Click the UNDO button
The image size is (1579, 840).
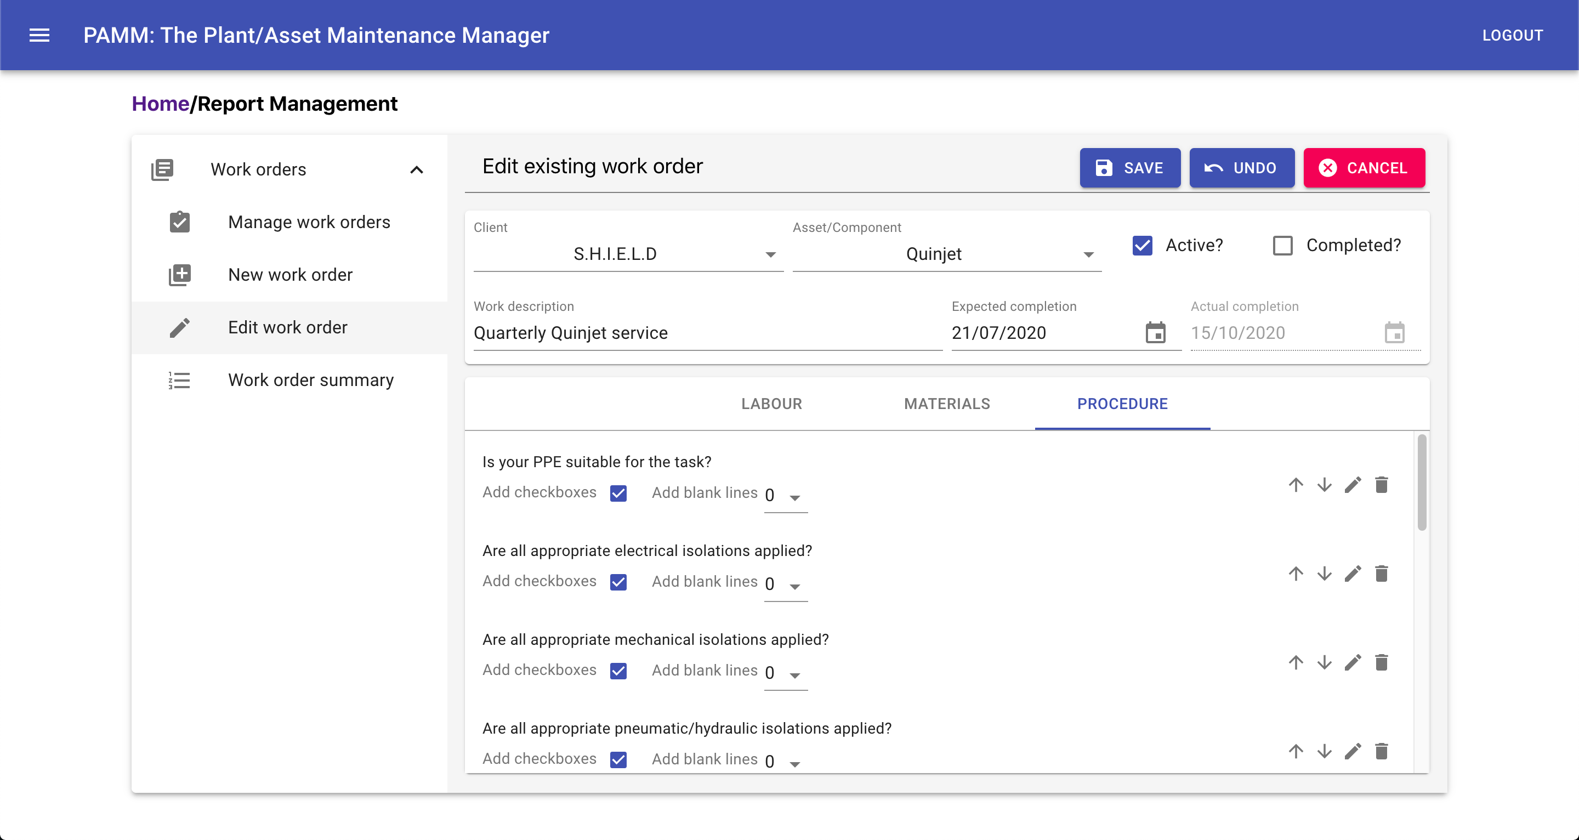(x=1242, y=168)
